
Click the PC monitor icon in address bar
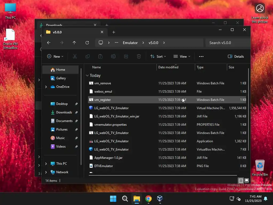coord(101,43)
